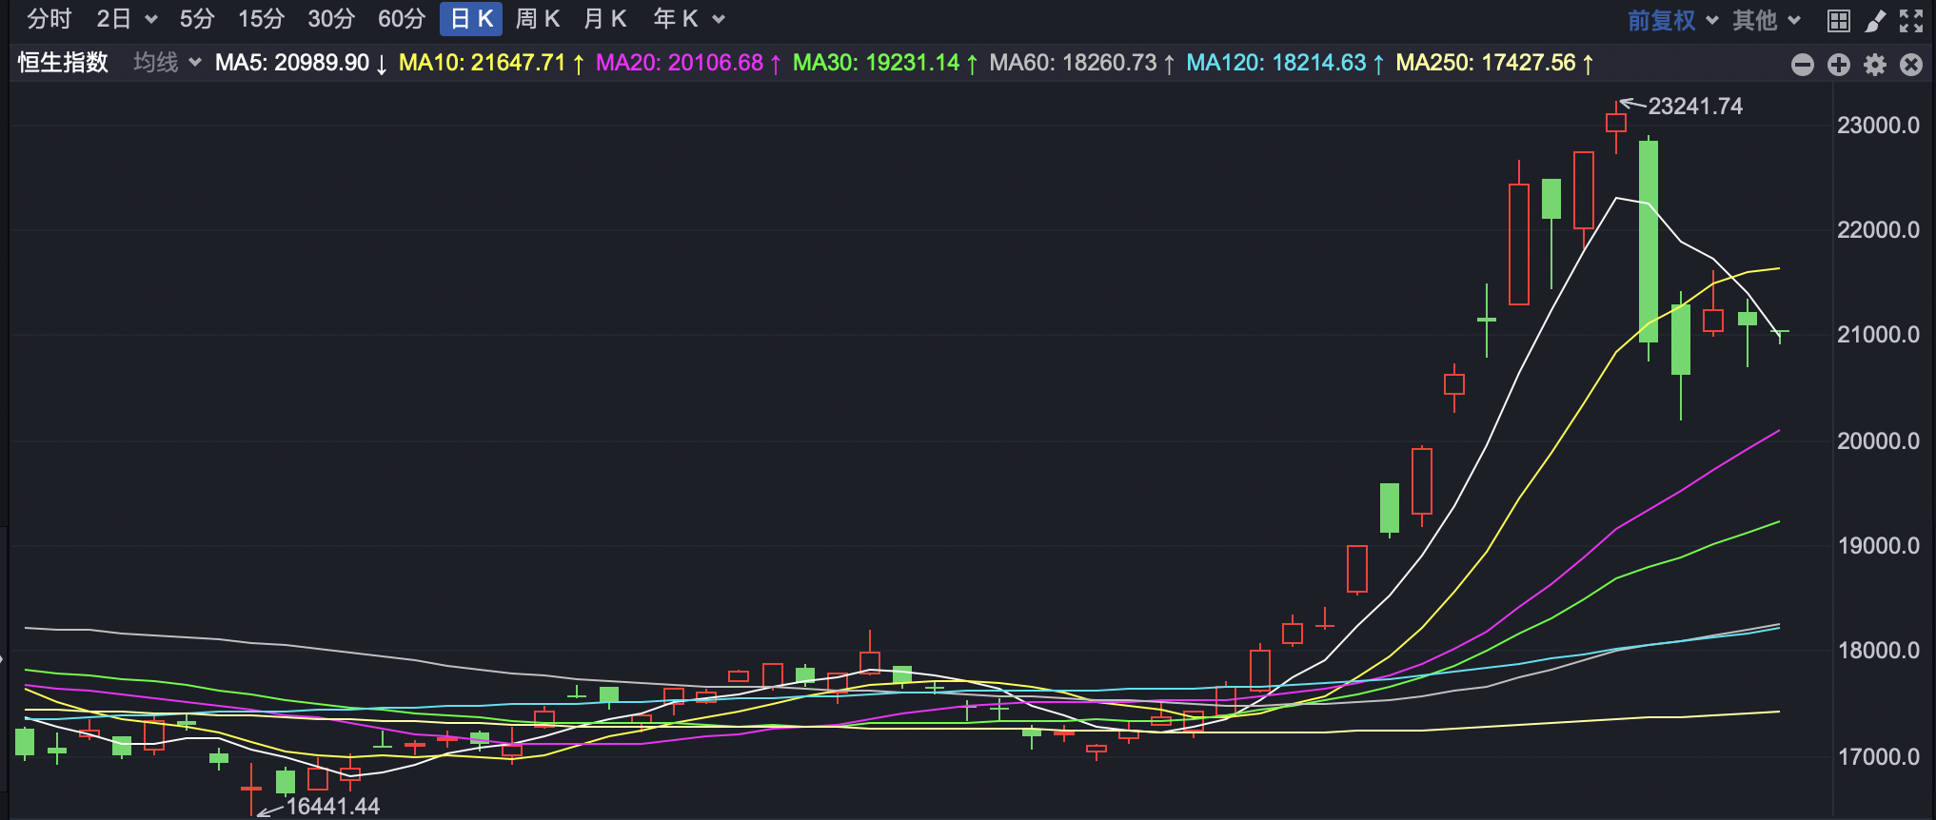Click the 23241.74 high price annotation

(1695, 107)
